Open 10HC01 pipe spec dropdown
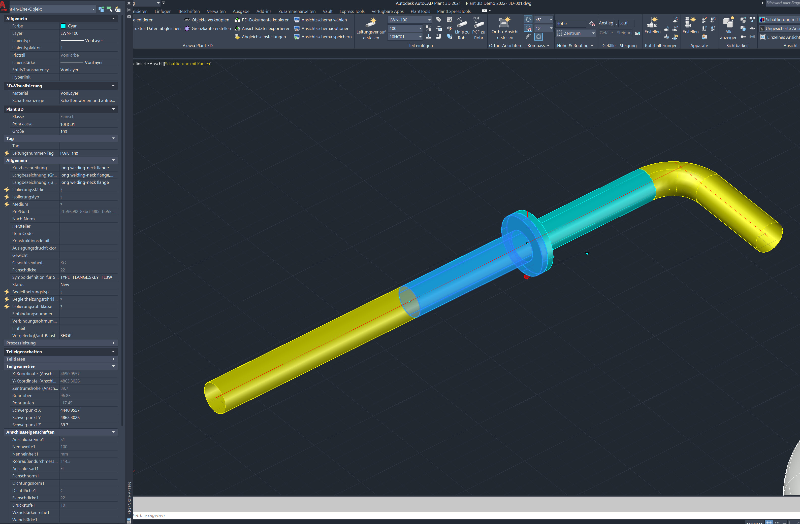This screenshot has width=800, height=524. [420, 37]
